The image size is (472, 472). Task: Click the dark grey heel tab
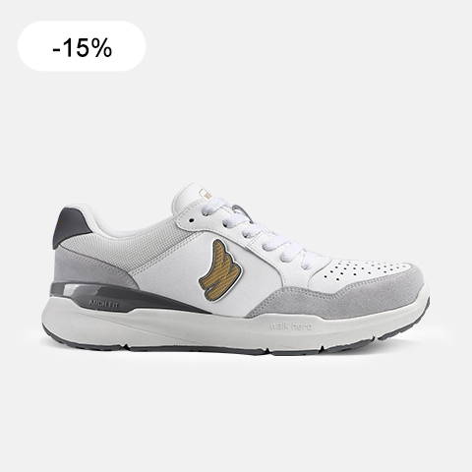71,226
